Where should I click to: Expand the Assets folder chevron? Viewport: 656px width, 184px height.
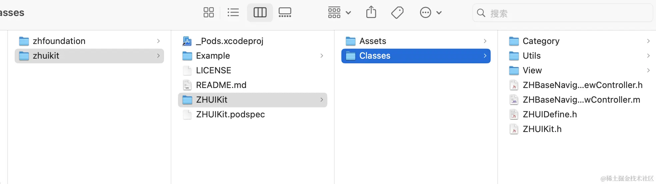485,41
